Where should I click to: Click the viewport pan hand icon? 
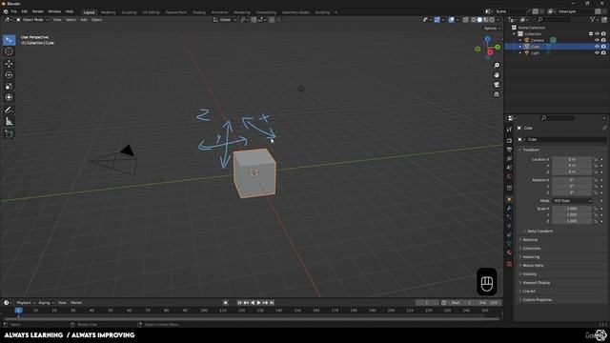pyautogui.click(x=497, y=75)
